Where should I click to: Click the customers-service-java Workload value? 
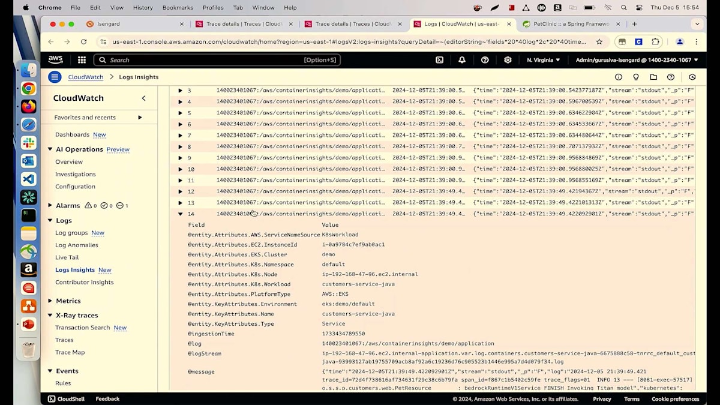coord(358,284)
